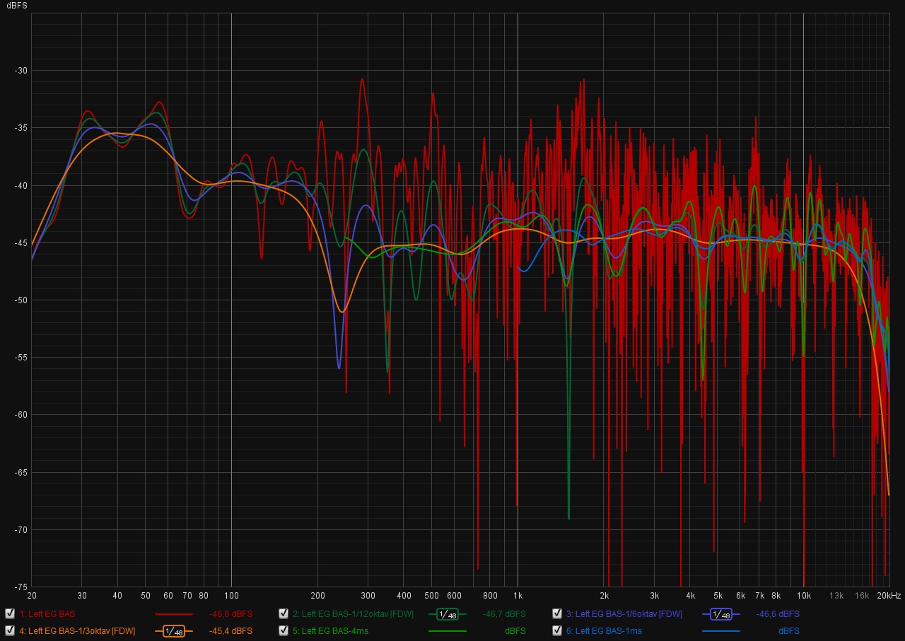
Task: Hide the 5: Left EG BAS-4ms trace
Action: (x=283, y=630)
